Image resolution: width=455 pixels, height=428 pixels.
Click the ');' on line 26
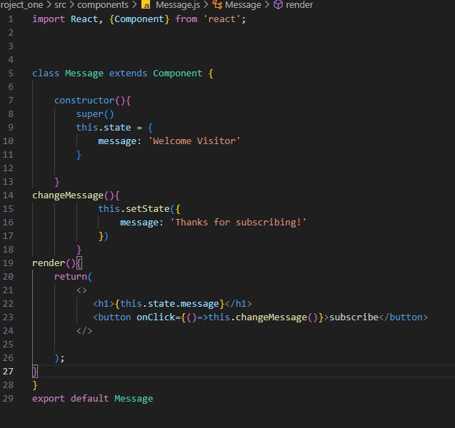(59, 358)
